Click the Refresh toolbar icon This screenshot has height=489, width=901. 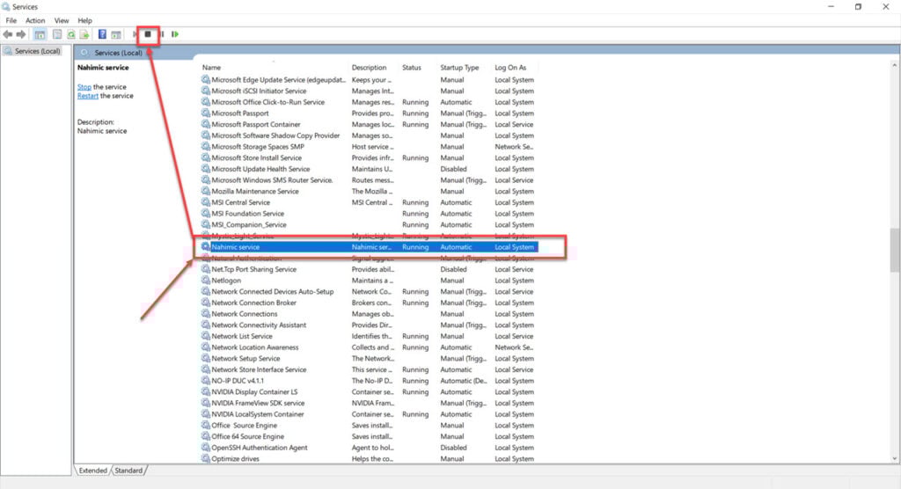click(x=70, y=34)
